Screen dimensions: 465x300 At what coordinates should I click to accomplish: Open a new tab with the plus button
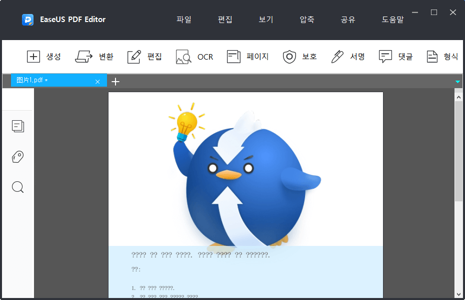pyautogui.click(x=115, y=81)
